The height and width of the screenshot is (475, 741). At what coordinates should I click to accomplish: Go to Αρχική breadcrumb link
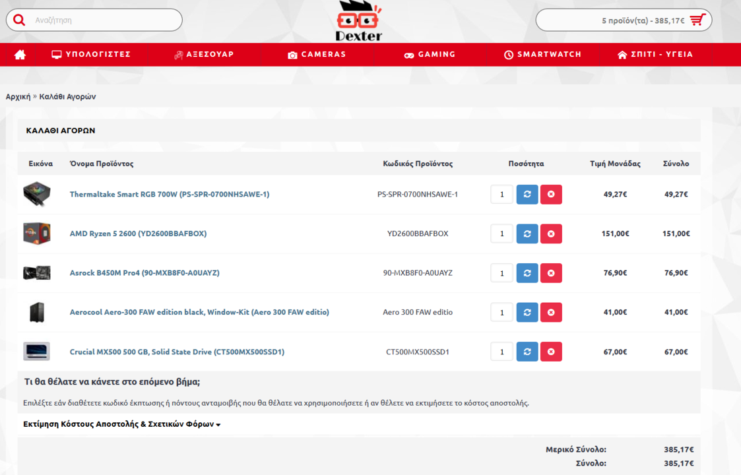coord(18,96)
